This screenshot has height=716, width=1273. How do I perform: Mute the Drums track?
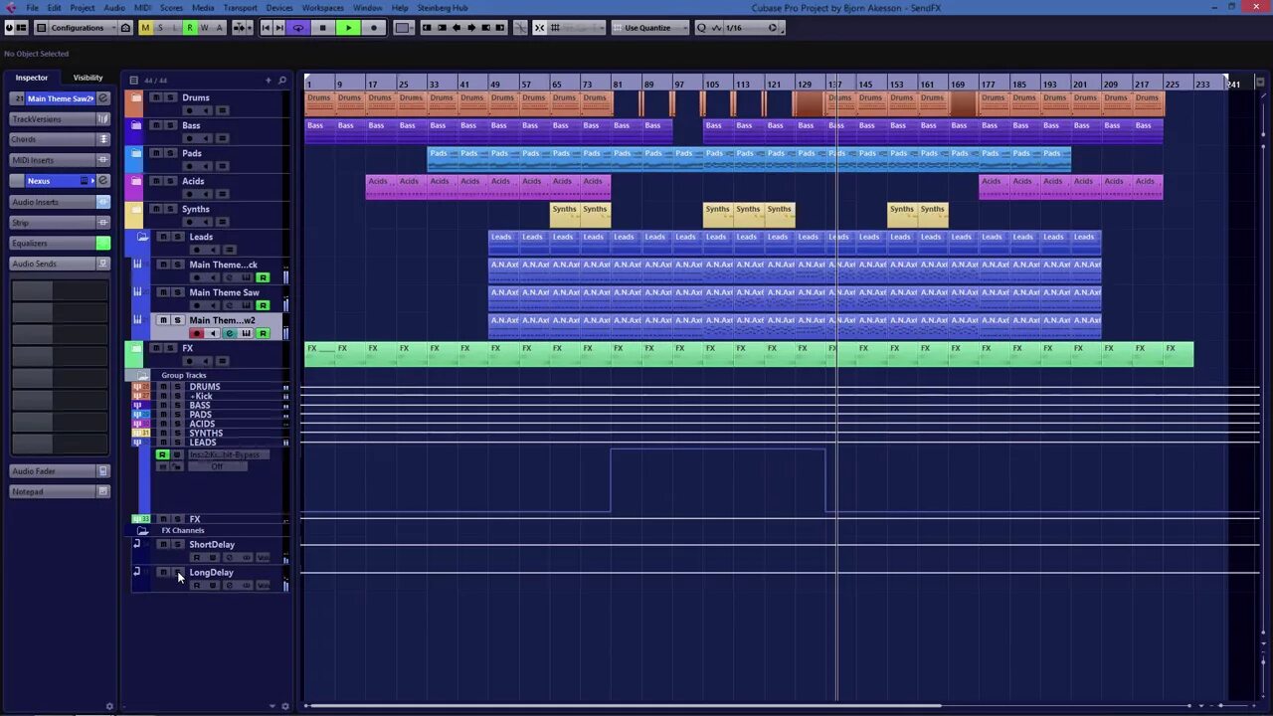(155, 97)
